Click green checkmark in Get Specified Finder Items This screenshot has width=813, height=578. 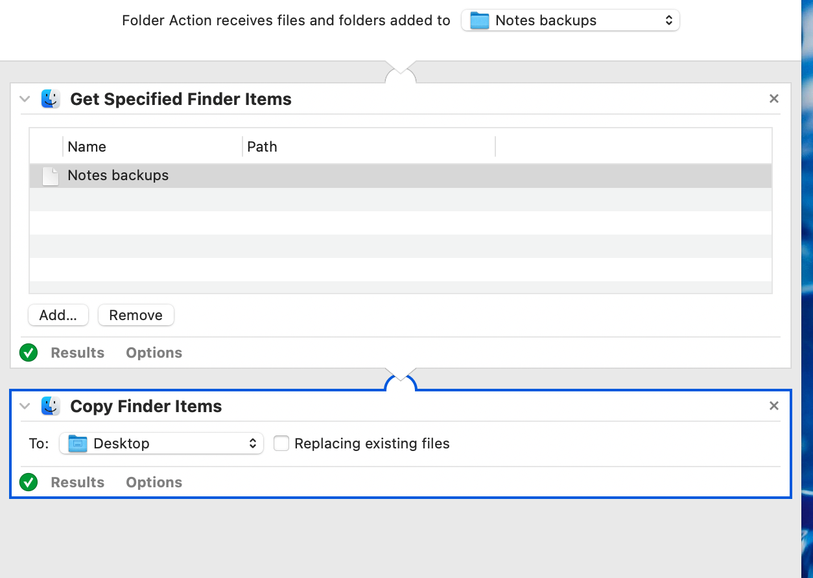29,353
